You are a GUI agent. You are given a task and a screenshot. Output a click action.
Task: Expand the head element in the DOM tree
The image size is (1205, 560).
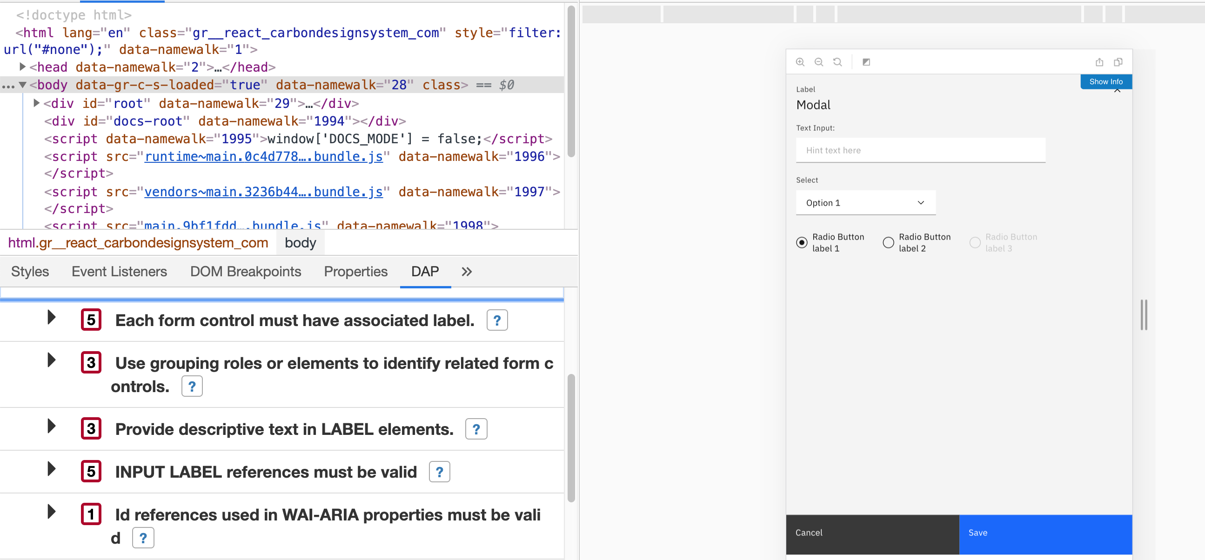(x=22, y=67)
